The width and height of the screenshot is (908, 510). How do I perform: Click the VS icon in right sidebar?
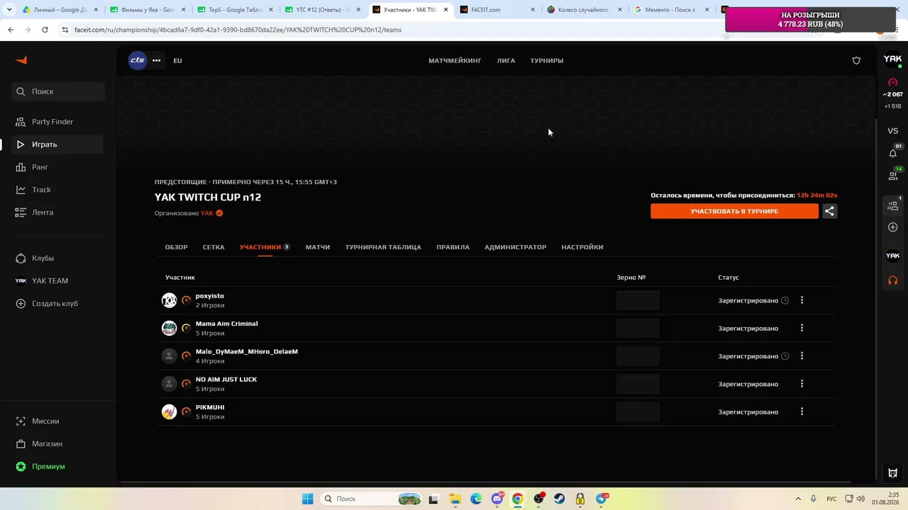click(x=892, y=131)
